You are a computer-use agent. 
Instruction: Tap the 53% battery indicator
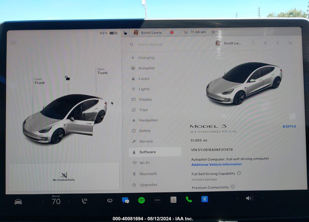108,33
